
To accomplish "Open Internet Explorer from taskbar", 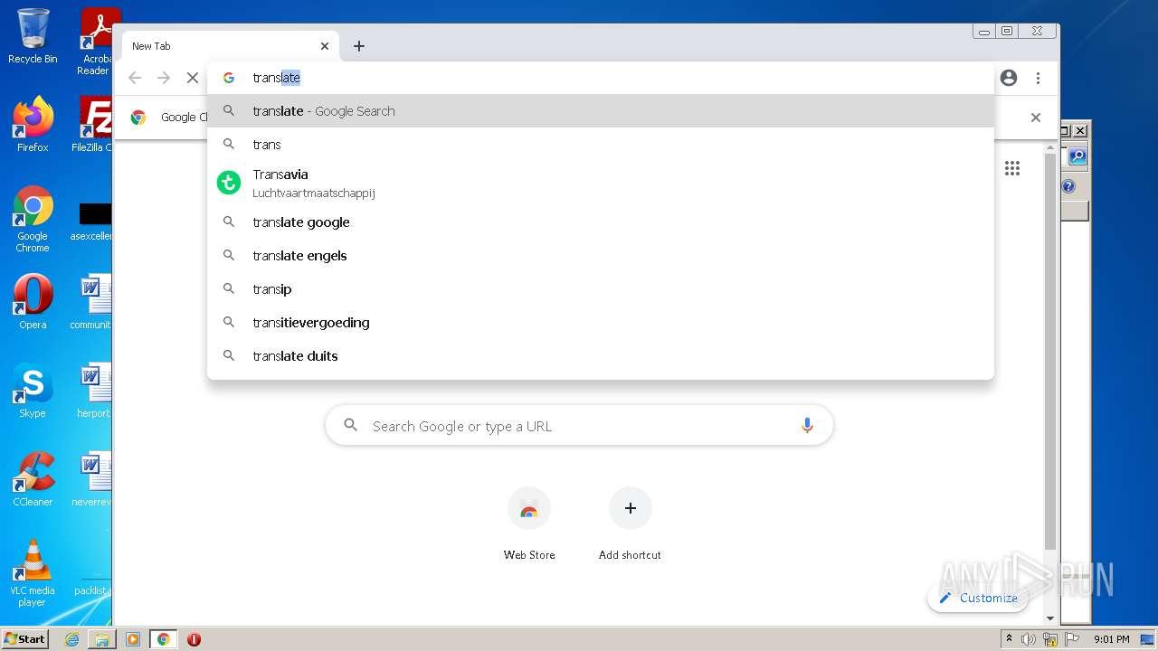I will click(71, 639).
